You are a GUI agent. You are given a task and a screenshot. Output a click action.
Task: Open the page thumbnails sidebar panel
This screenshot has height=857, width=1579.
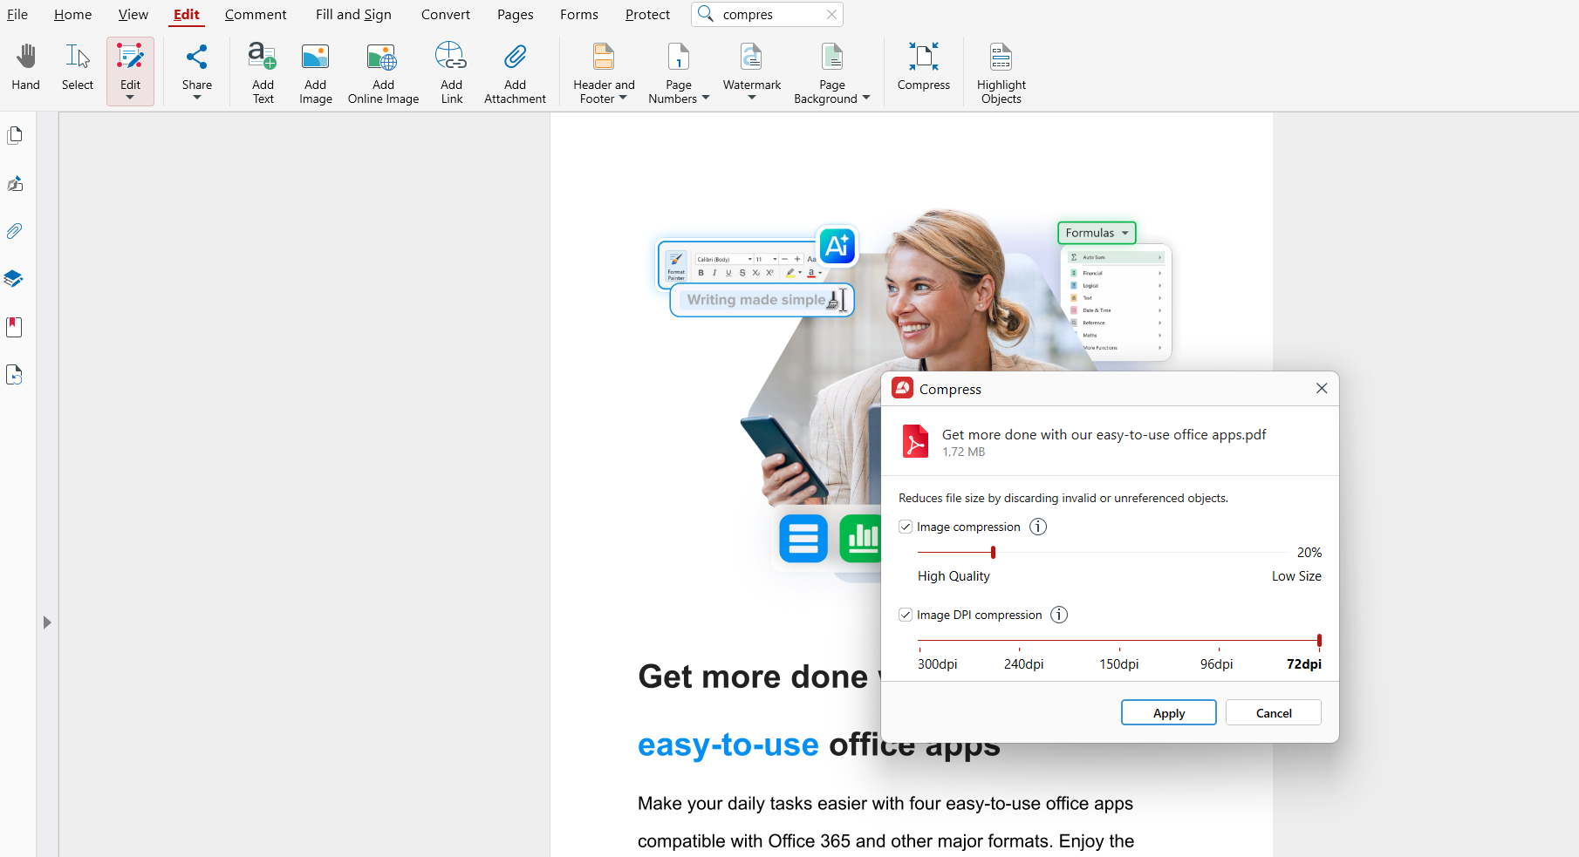coord(15,135)
